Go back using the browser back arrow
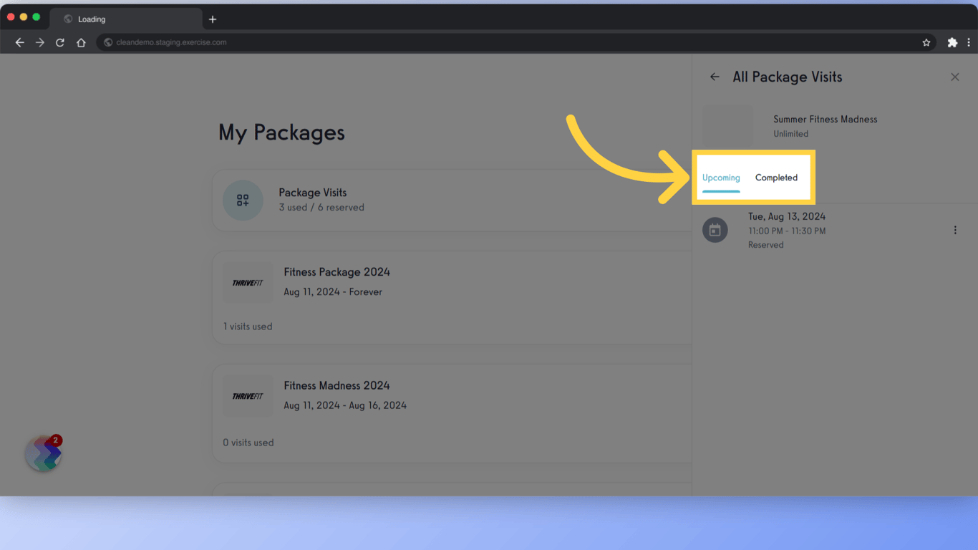978x550 pixels. [20, 42]
